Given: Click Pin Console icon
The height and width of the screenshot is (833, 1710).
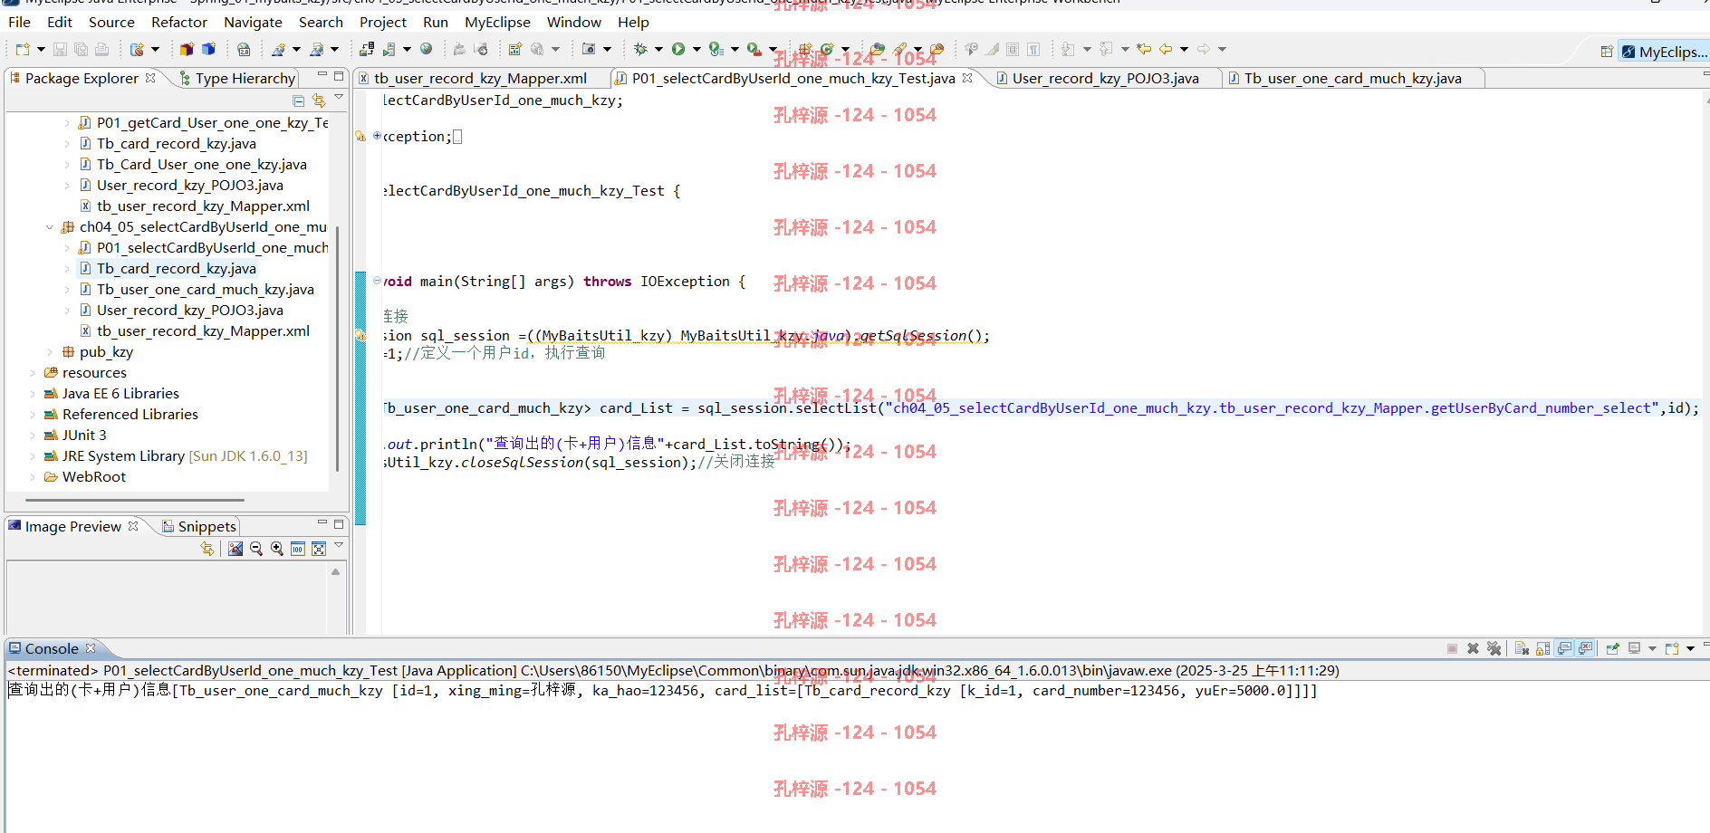Looking at the screenshot, I should click(1613, 648).
